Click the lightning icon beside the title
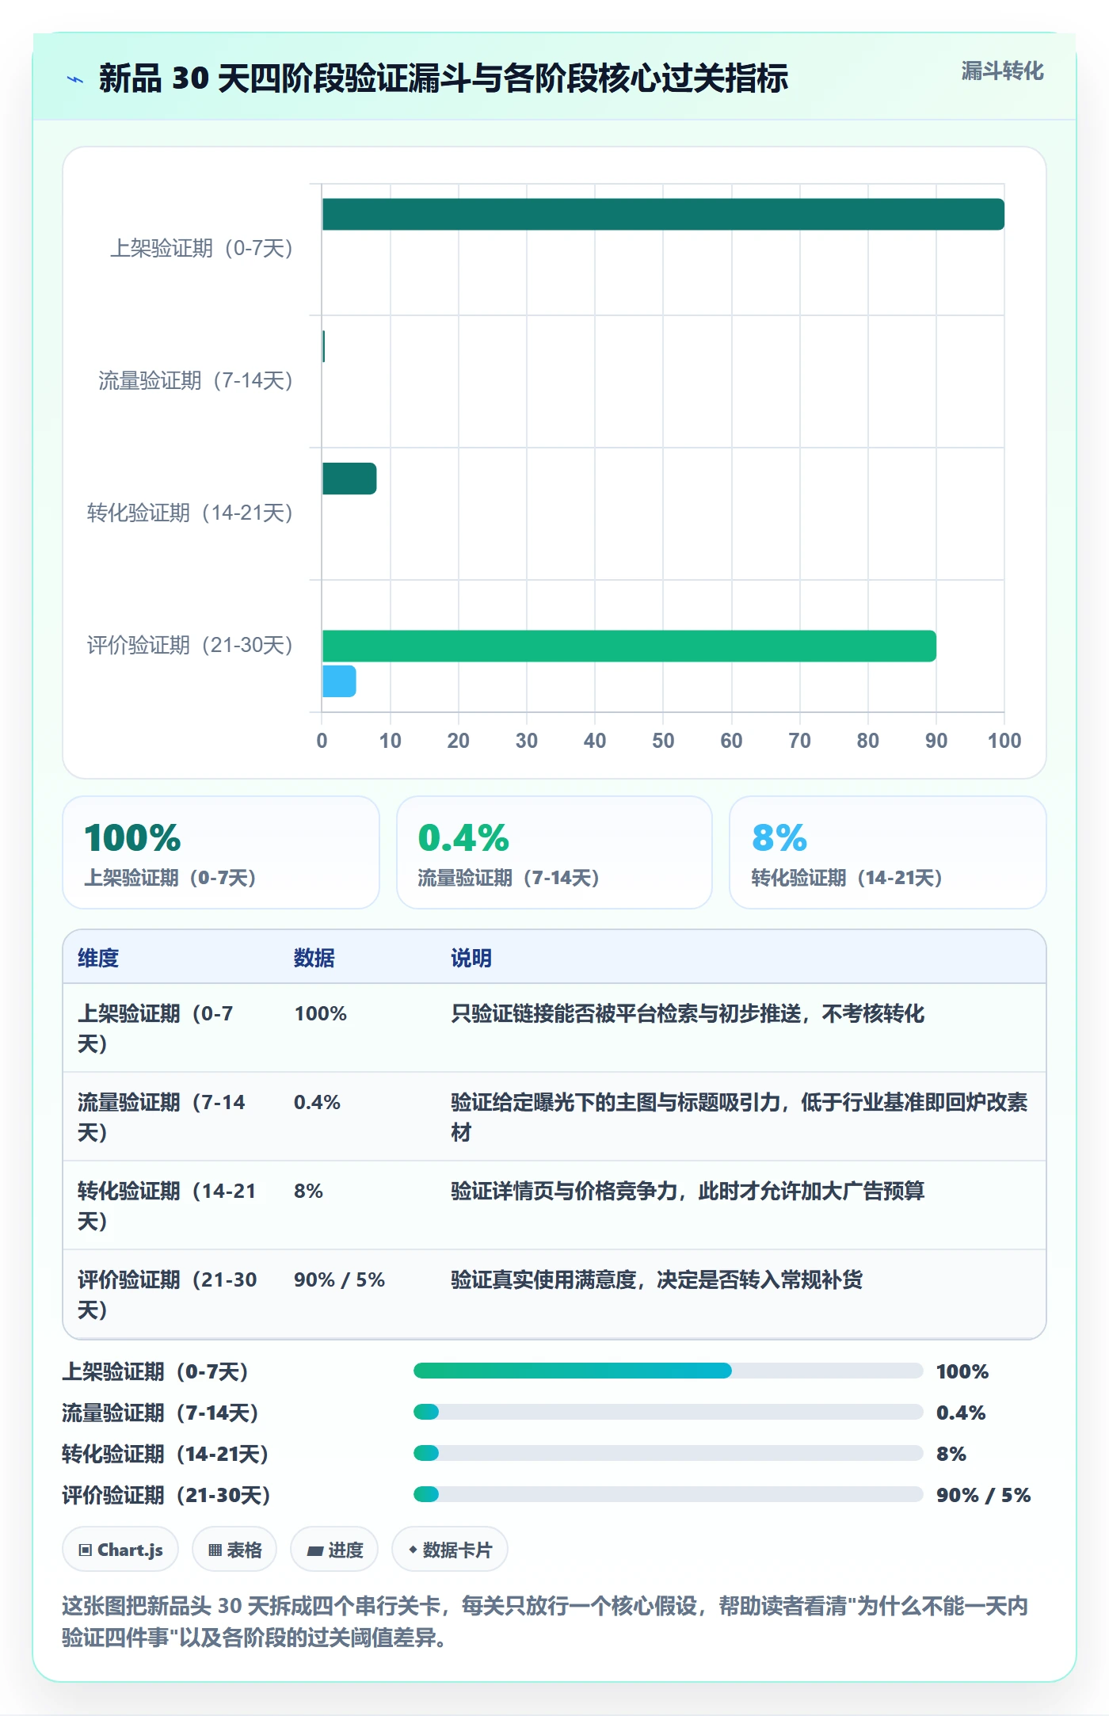This screenshot has width=1109, height=1716. pyautogui.click(x=75, y=79)
